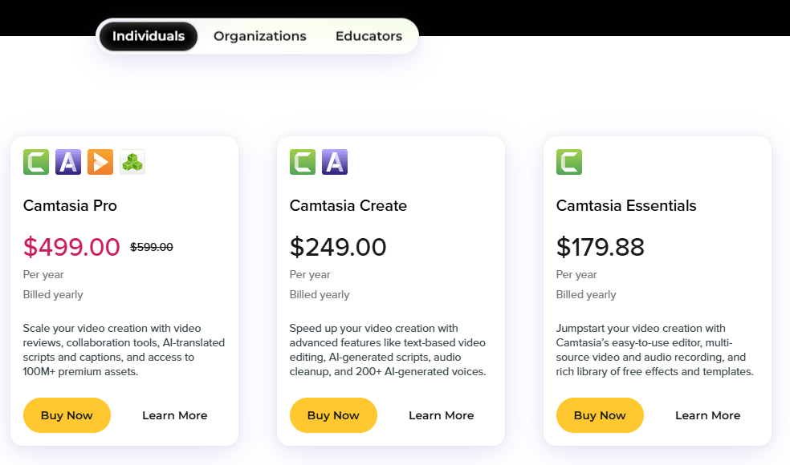790x465 pixels.
Task: Click the Camtasia Essentials plan title
Action: tap(626, 206)
